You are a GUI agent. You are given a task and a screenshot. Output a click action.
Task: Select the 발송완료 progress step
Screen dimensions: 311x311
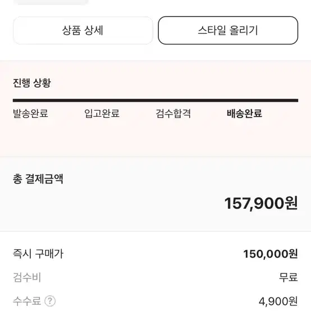click(x=30, y=113)
